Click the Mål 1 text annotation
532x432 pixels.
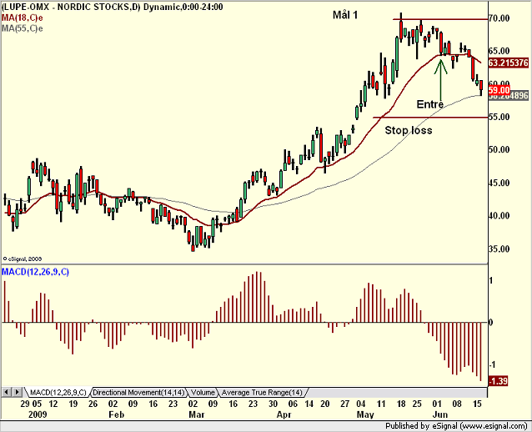(345, 15)
